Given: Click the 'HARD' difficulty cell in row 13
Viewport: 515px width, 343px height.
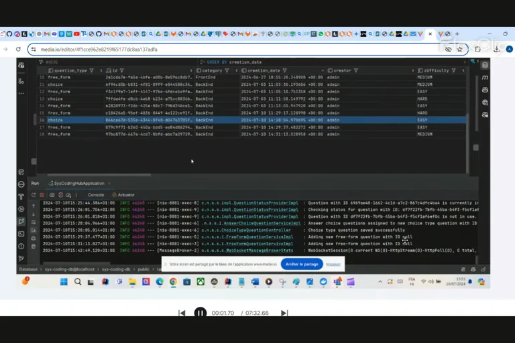Looking at the screenshot, I should [441, 98].
